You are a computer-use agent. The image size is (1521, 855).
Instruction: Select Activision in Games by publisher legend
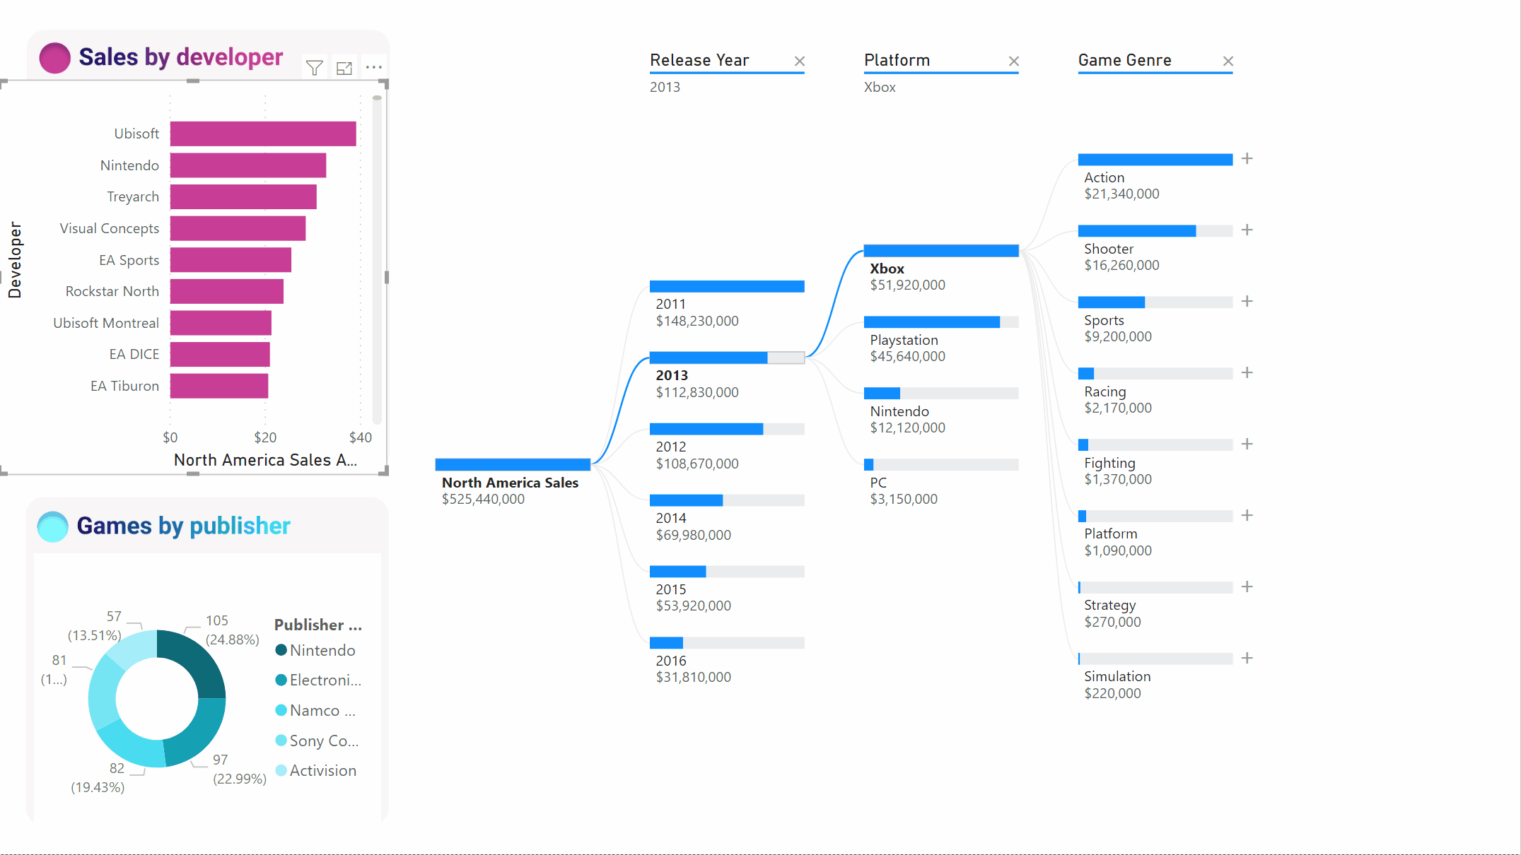click(321, 772)
